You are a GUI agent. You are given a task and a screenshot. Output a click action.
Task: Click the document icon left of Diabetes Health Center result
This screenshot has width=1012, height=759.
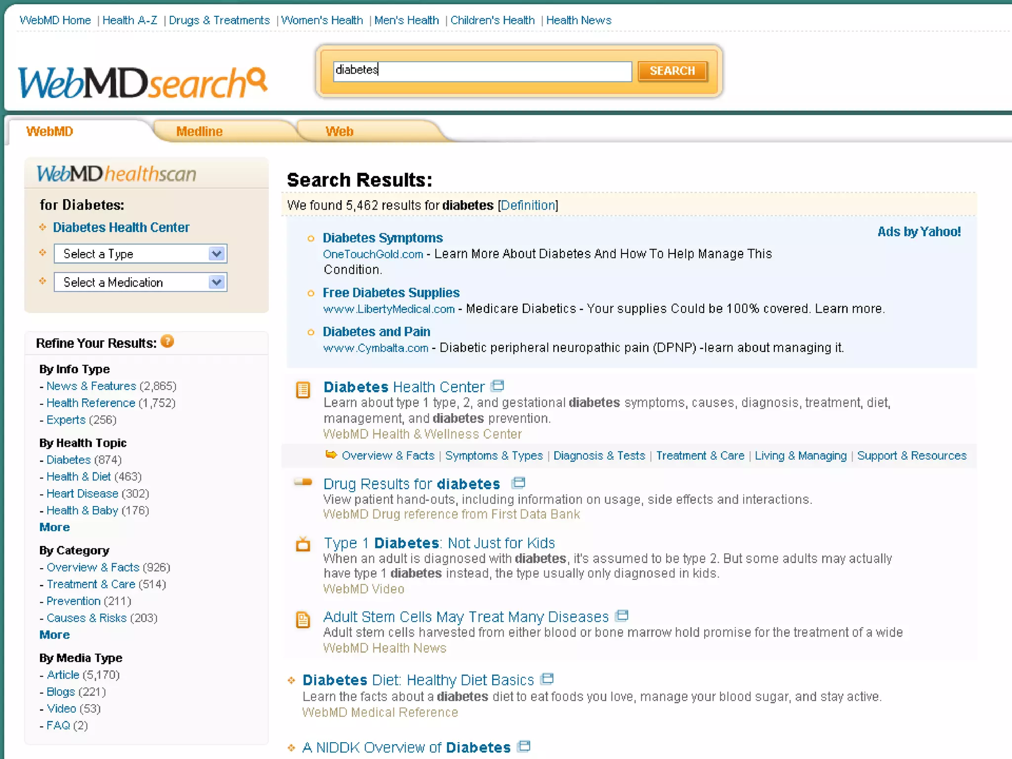tap(303, 390)
